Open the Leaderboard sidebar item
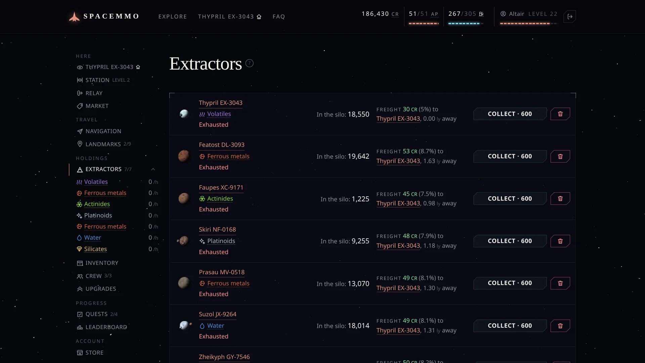 pos(102,327)
